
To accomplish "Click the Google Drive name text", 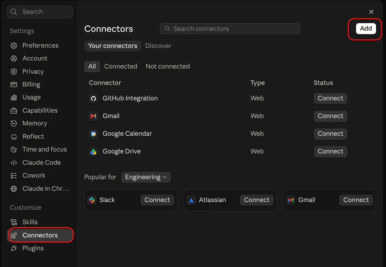I will pyautogui.click(x=122, y=152).
